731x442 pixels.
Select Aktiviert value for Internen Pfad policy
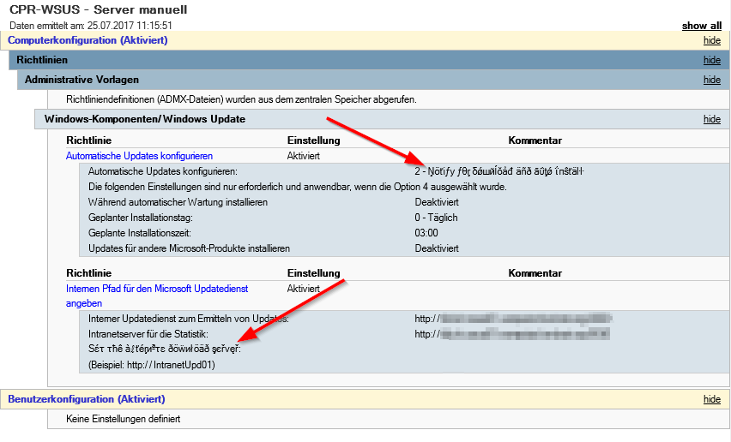pos(304,289)
